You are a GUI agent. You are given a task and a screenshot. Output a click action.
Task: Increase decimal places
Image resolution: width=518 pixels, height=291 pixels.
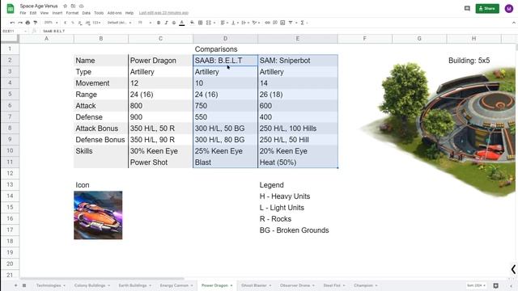(87, 23)
